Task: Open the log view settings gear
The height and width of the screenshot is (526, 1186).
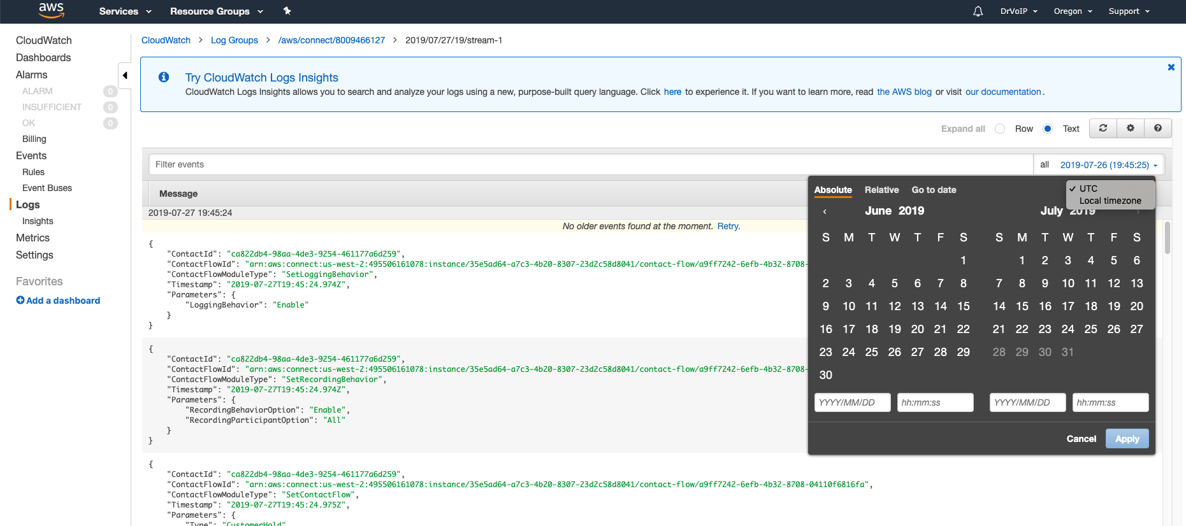Action: pos(1131,128)
